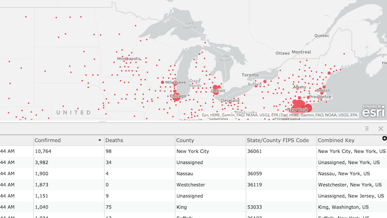Viewport: 387px width, 218px height.
Task: Select the 'Nassau' county cell
Action: click(210, 173)
